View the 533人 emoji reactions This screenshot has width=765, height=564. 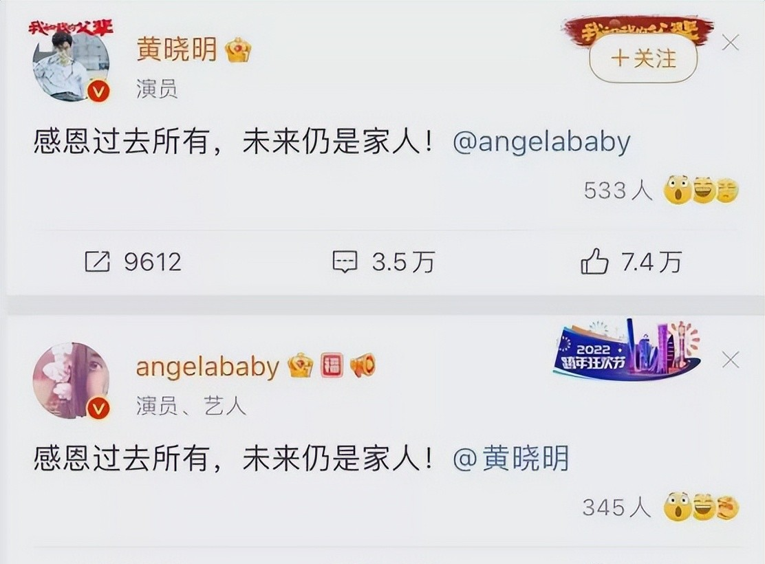tap(661, 191)
